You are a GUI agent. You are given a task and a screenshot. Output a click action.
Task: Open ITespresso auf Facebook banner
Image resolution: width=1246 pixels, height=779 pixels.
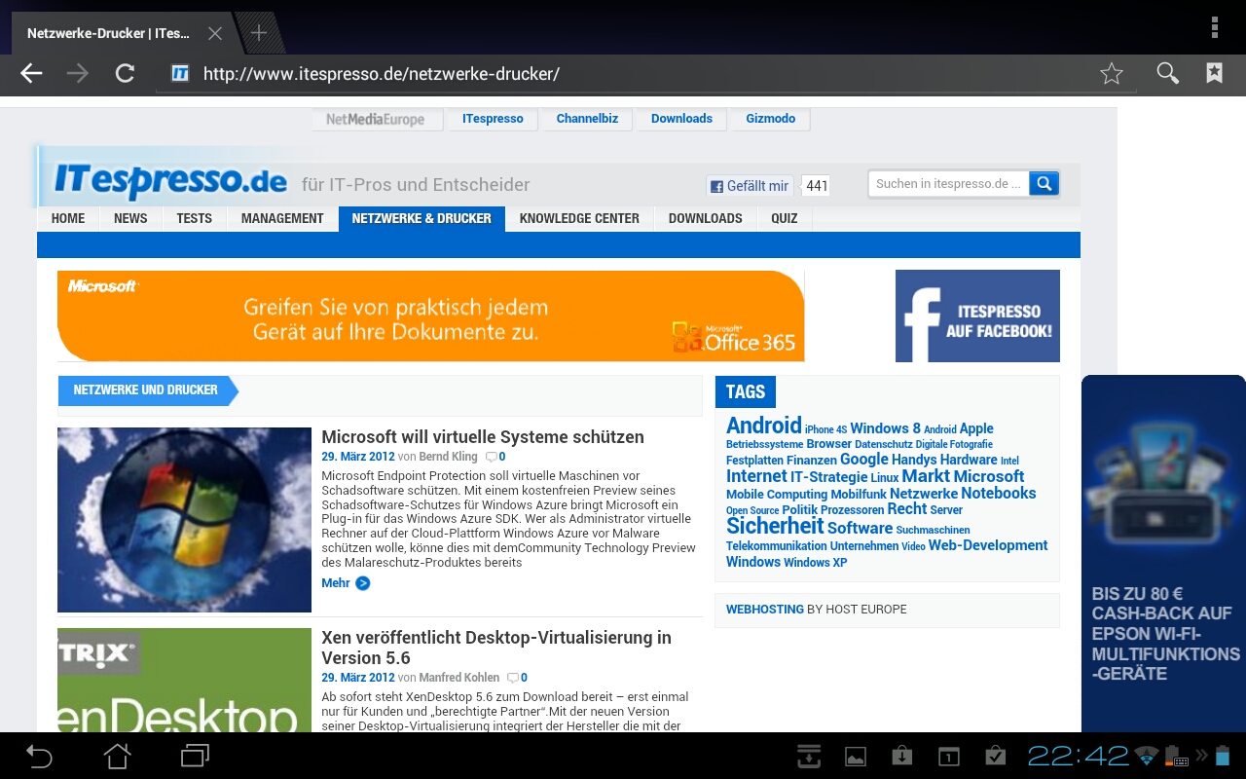click(x=977, y=315)
